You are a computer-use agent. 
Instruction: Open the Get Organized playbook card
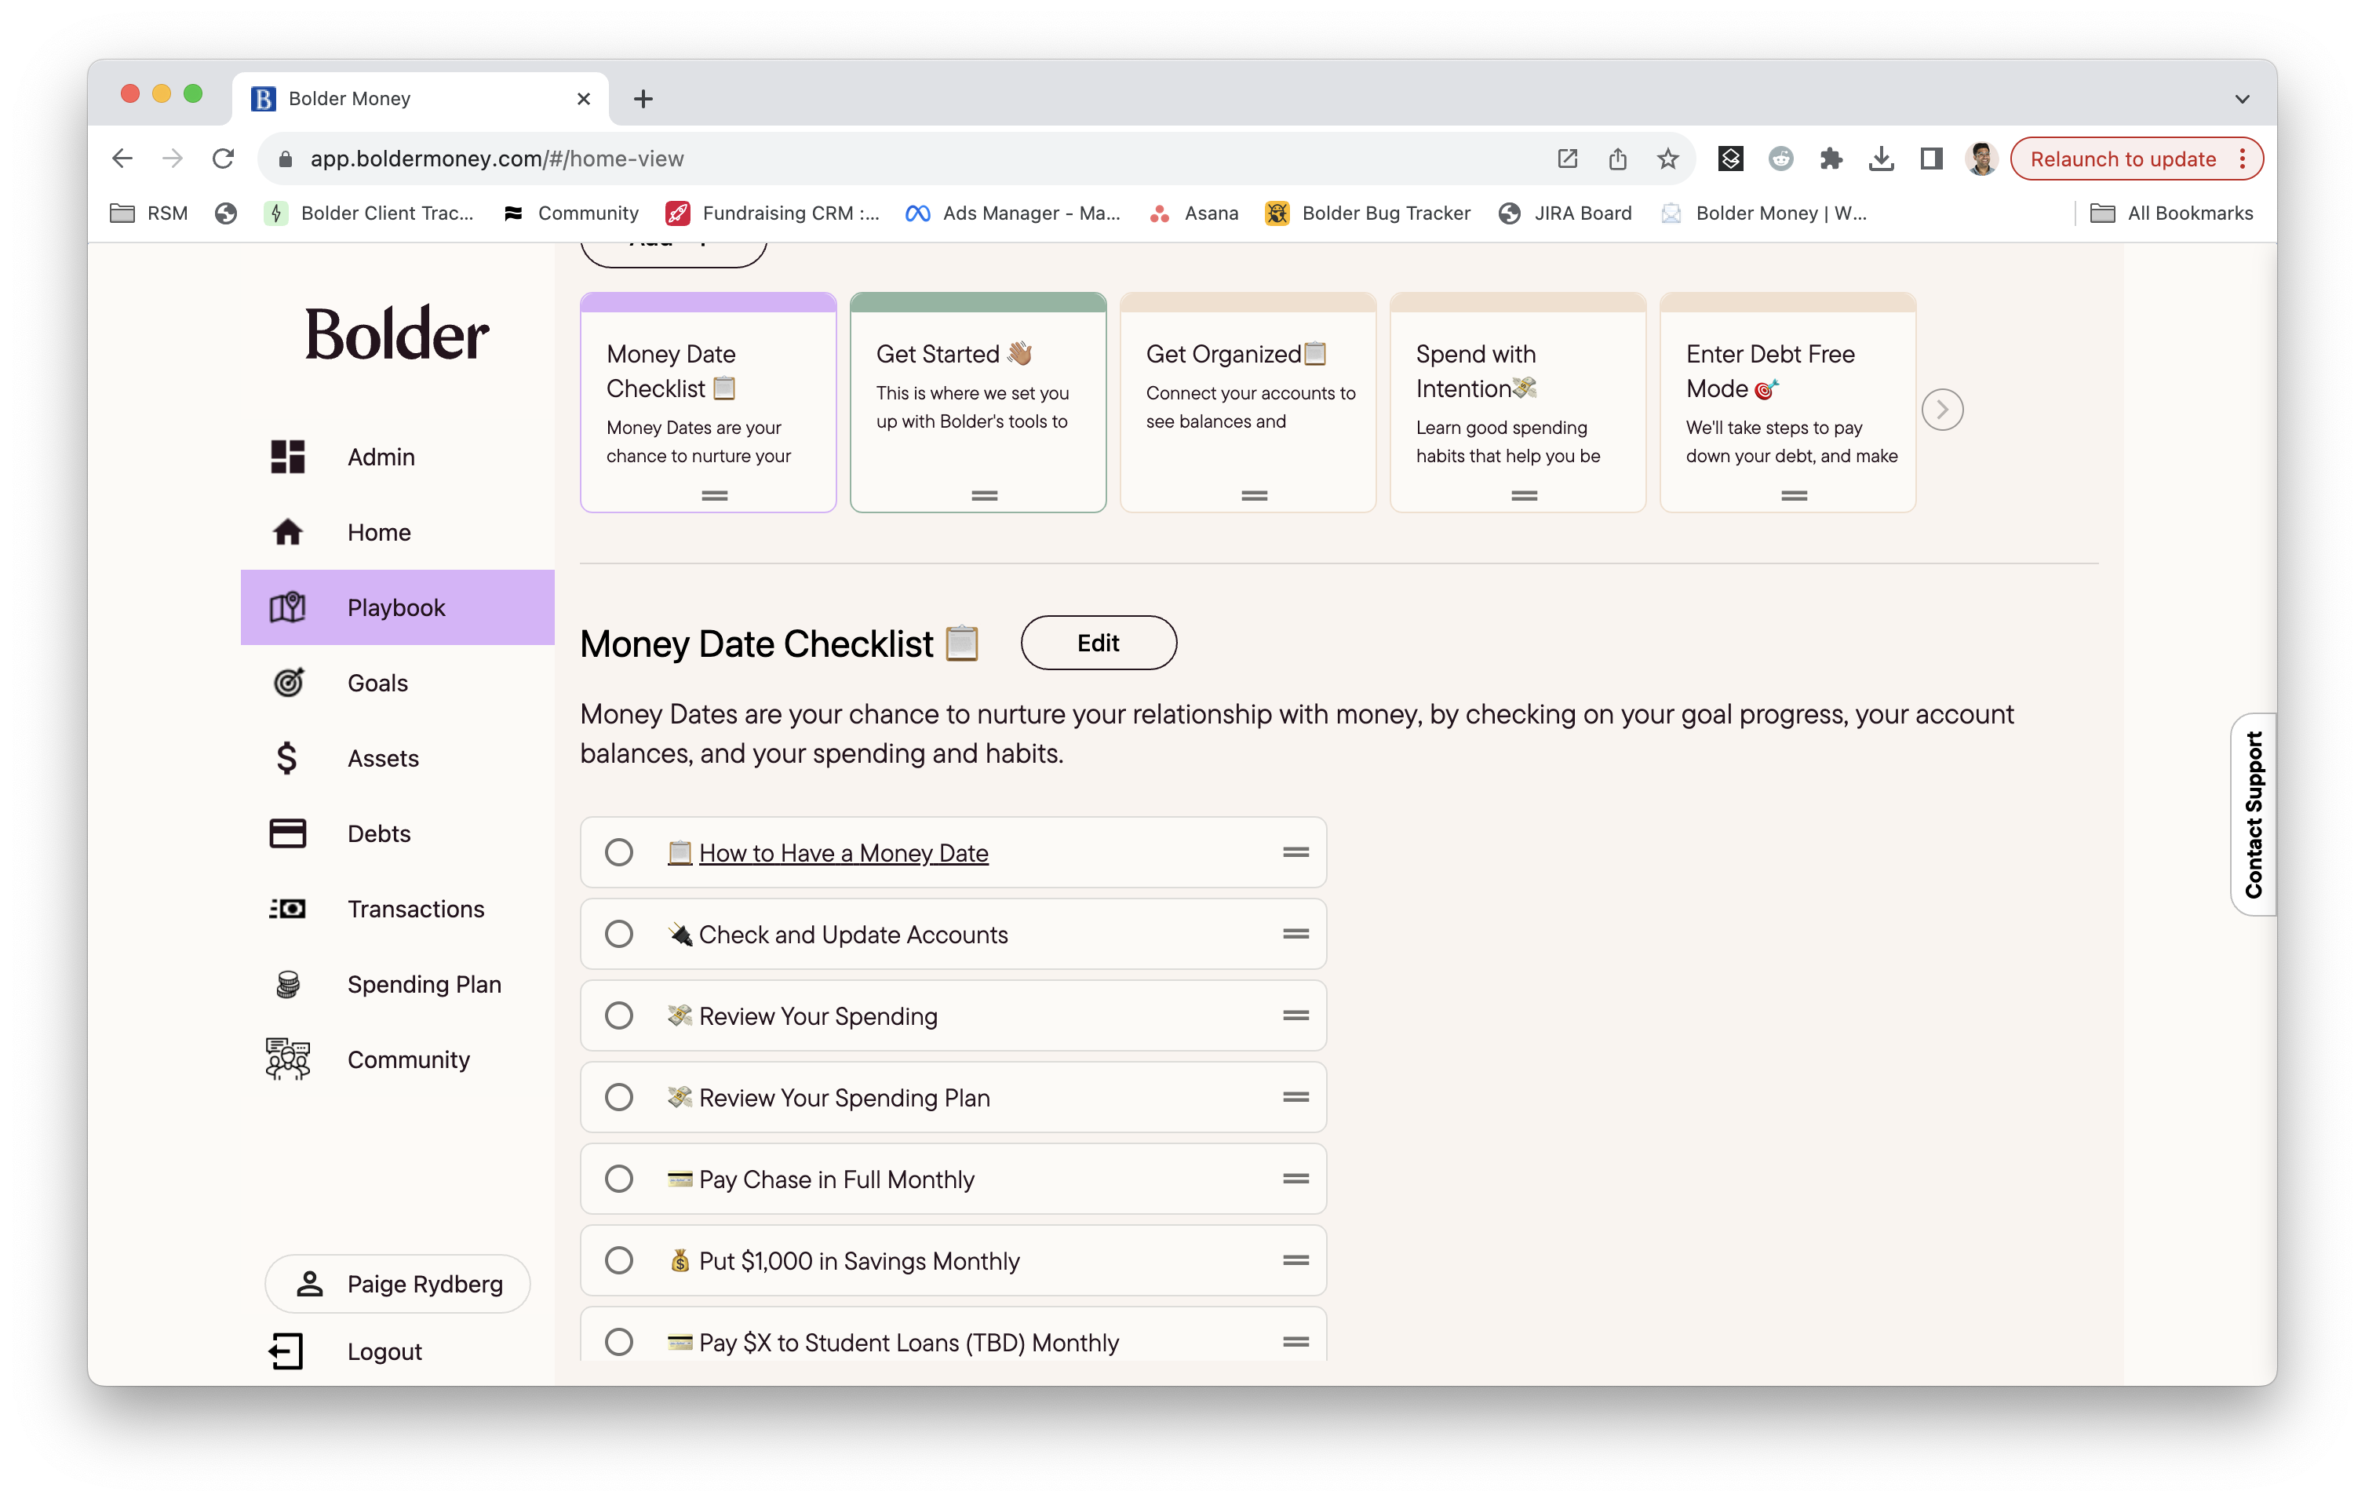[x=1248, y=403]
